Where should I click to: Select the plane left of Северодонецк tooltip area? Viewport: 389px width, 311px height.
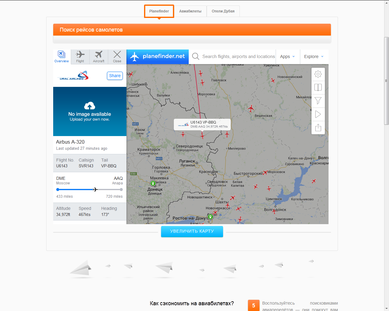(183, 134)
